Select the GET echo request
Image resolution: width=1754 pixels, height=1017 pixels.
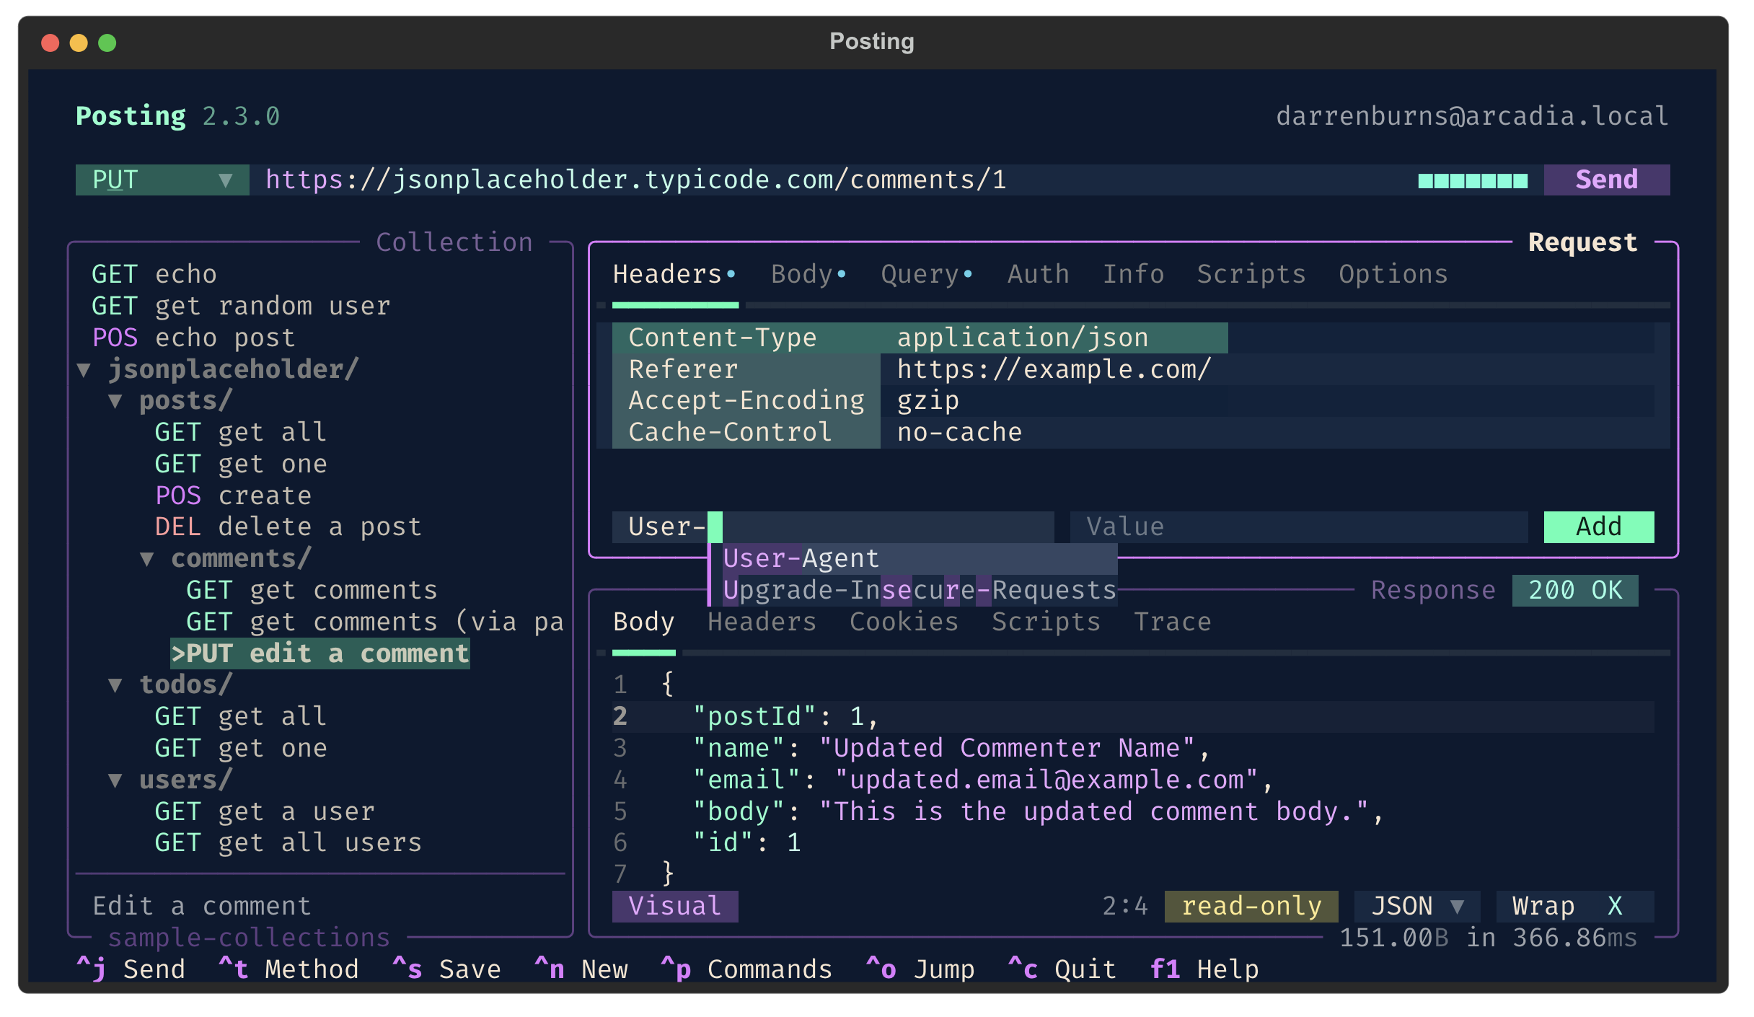point(154,275)
